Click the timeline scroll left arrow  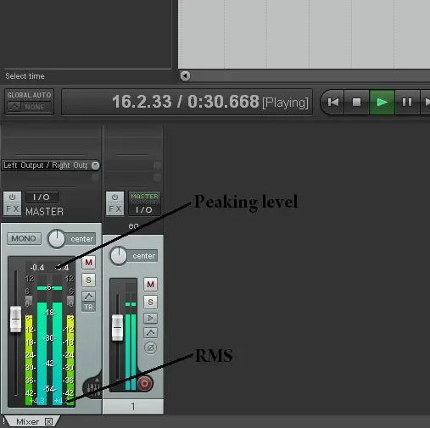pyautogui.click(x=185, y=75)
